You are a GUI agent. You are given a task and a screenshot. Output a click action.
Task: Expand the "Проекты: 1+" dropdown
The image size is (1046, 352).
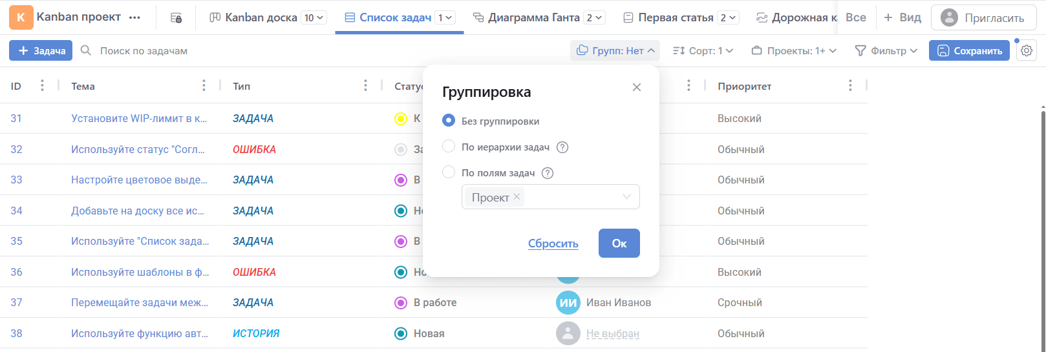pos(794,50)
